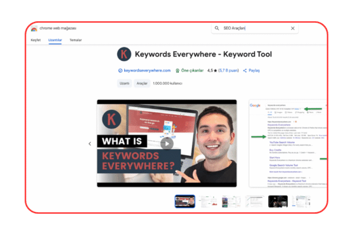Click the search magnifier icon
This screenshot has width=353, height=235.
(x=217, y=28)
